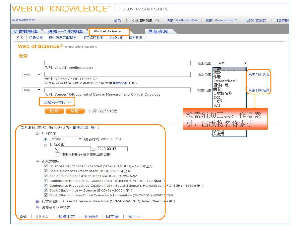Image resolution: width=302 pixels, height=226 pixels.
Task: Click the 登录 link in header
Action: point(117,20)
